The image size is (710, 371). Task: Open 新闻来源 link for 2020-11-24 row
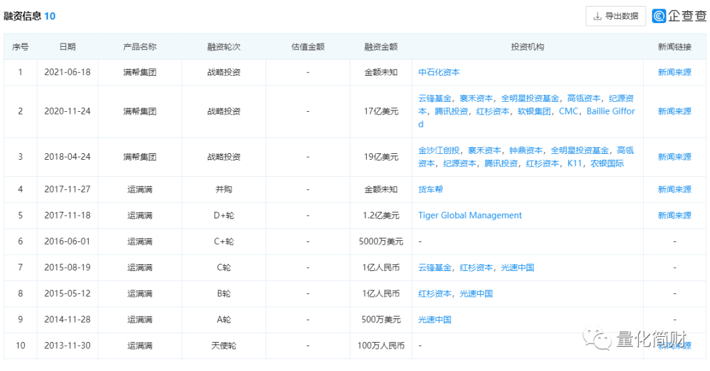point(674,111)
